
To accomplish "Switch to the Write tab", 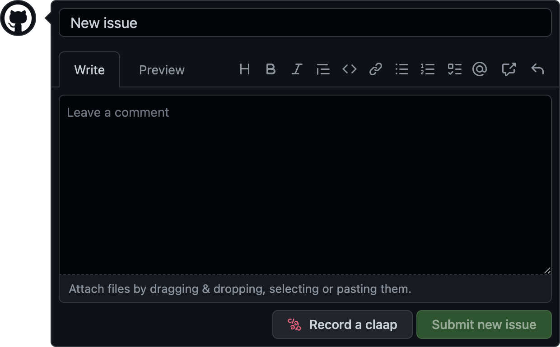I will (x=89, y=70).
